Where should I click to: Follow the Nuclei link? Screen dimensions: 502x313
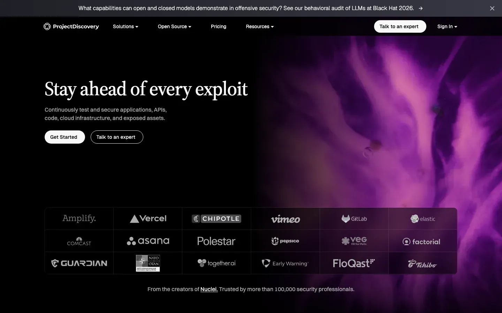pos(209,289)
